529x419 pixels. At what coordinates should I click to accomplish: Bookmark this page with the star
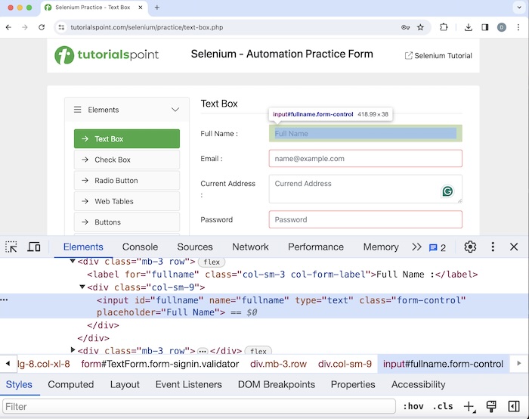(421, 27)
